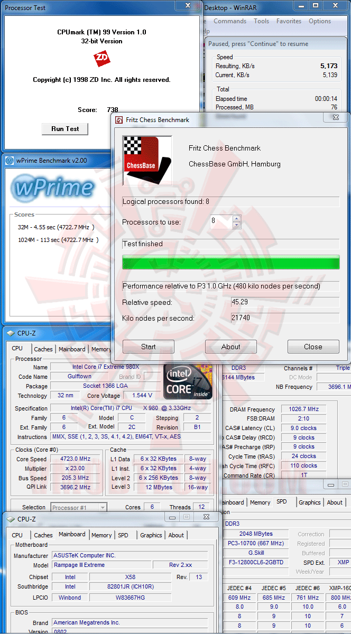The height and width of the screenshot is (634, 351).
Task: Run Test in the Processor Test window
Action: pyautogui.click(x=65, y=129)
